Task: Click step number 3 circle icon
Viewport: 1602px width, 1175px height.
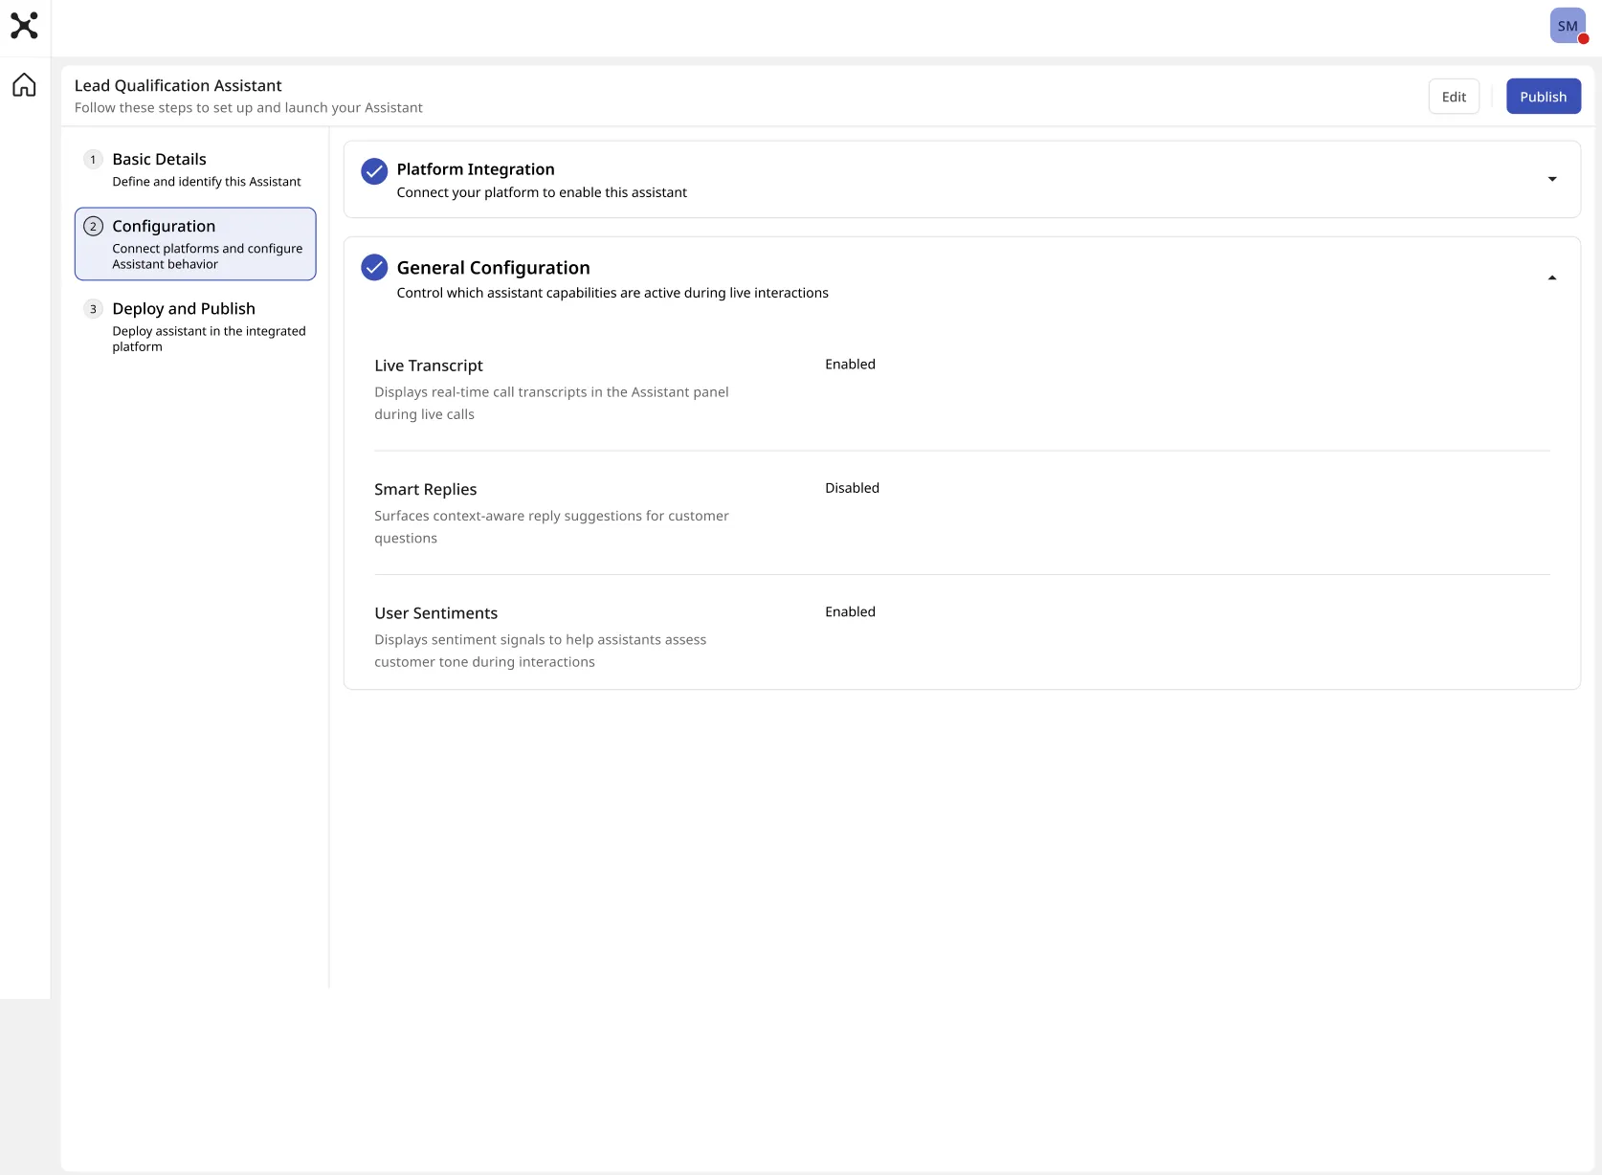Action: pos(93,309)
